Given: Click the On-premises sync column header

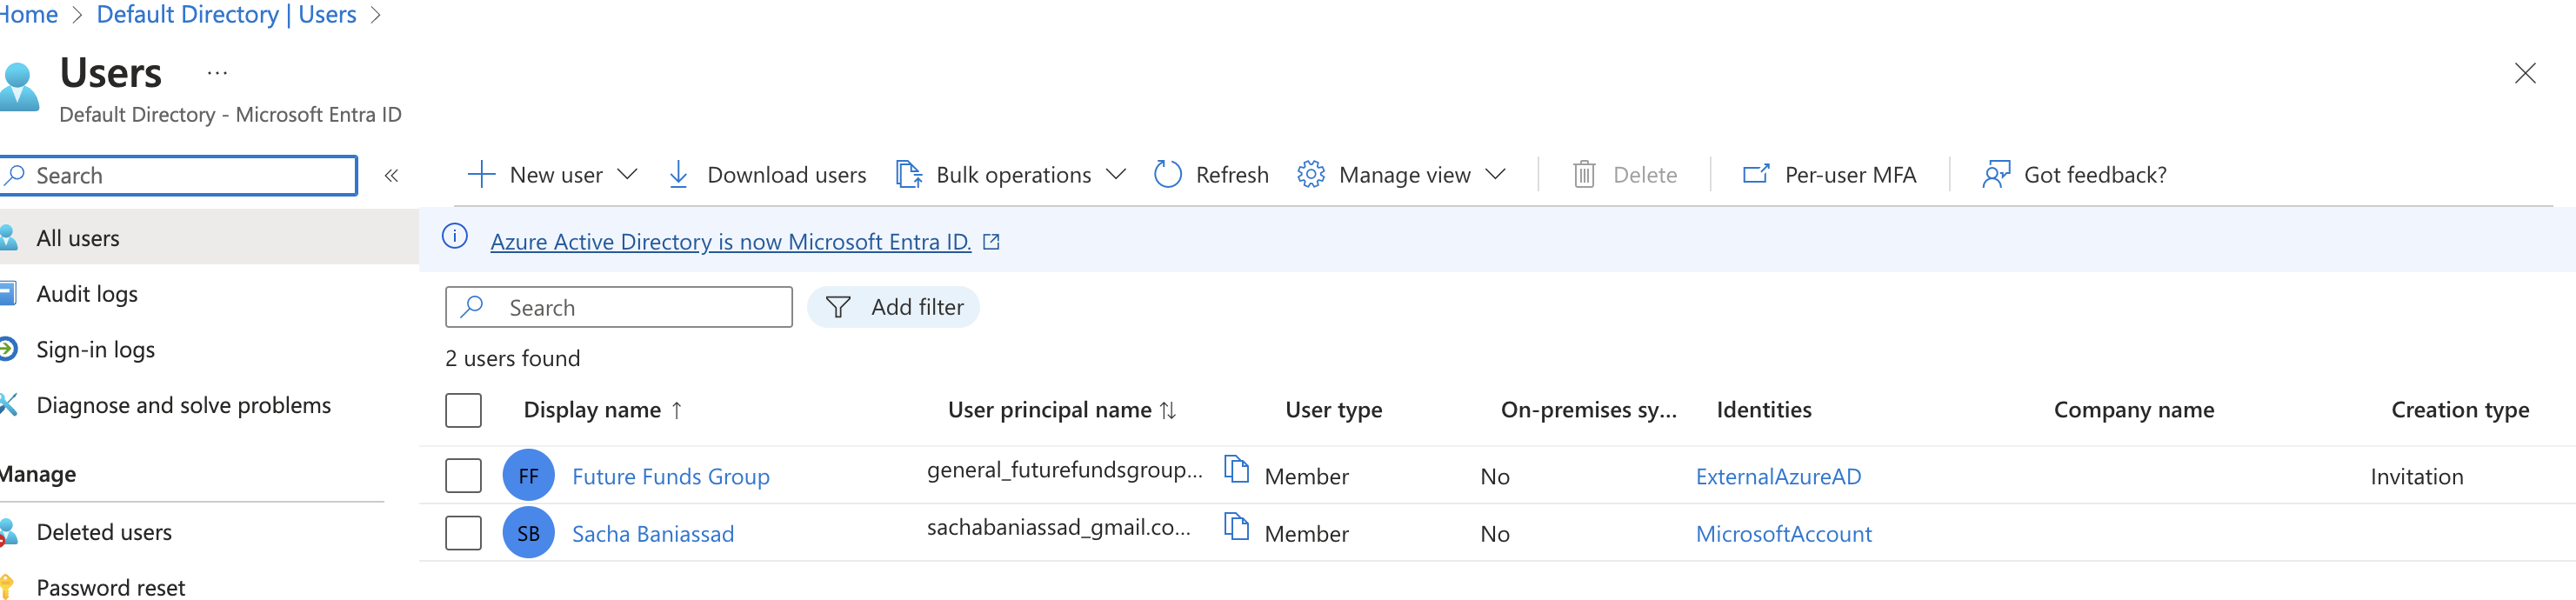Looking at the screenshot, I should 1588,411.
